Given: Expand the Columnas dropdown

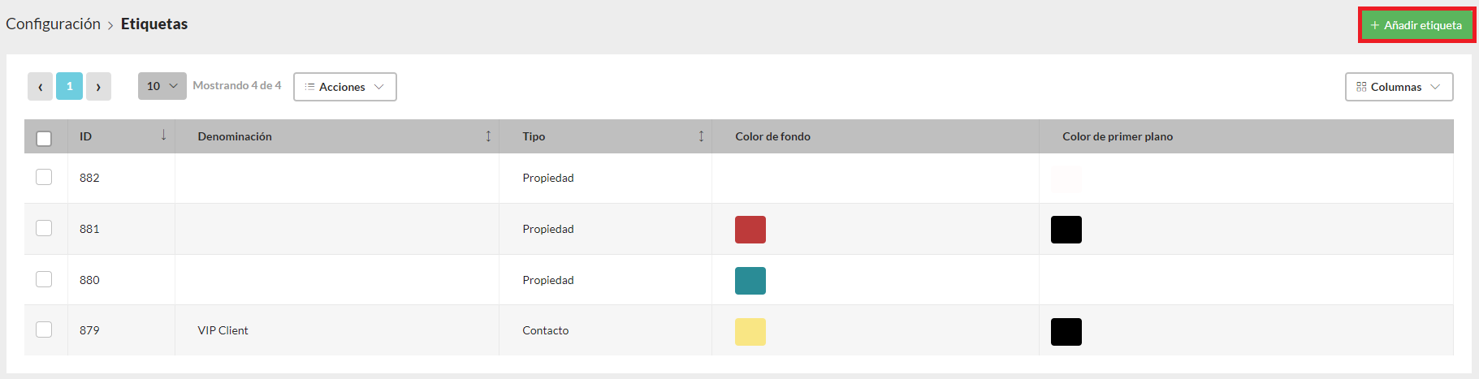Looking at the screenshot, I should click(x=1399, y=87).
